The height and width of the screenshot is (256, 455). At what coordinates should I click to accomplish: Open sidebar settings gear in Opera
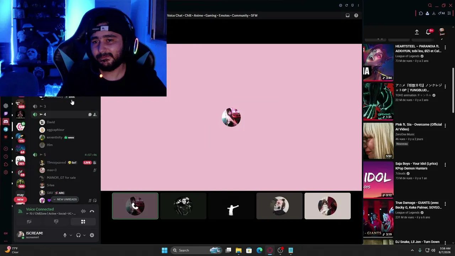(x=6, y=172)
